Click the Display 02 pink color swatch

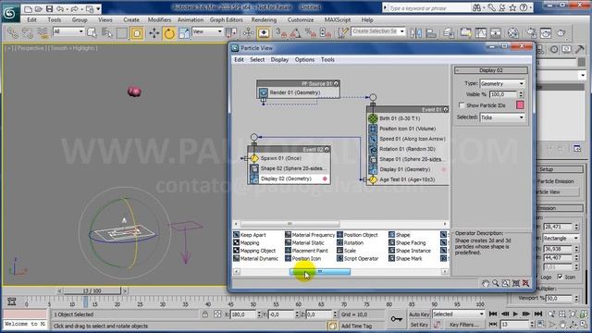[x=520, y=105]
